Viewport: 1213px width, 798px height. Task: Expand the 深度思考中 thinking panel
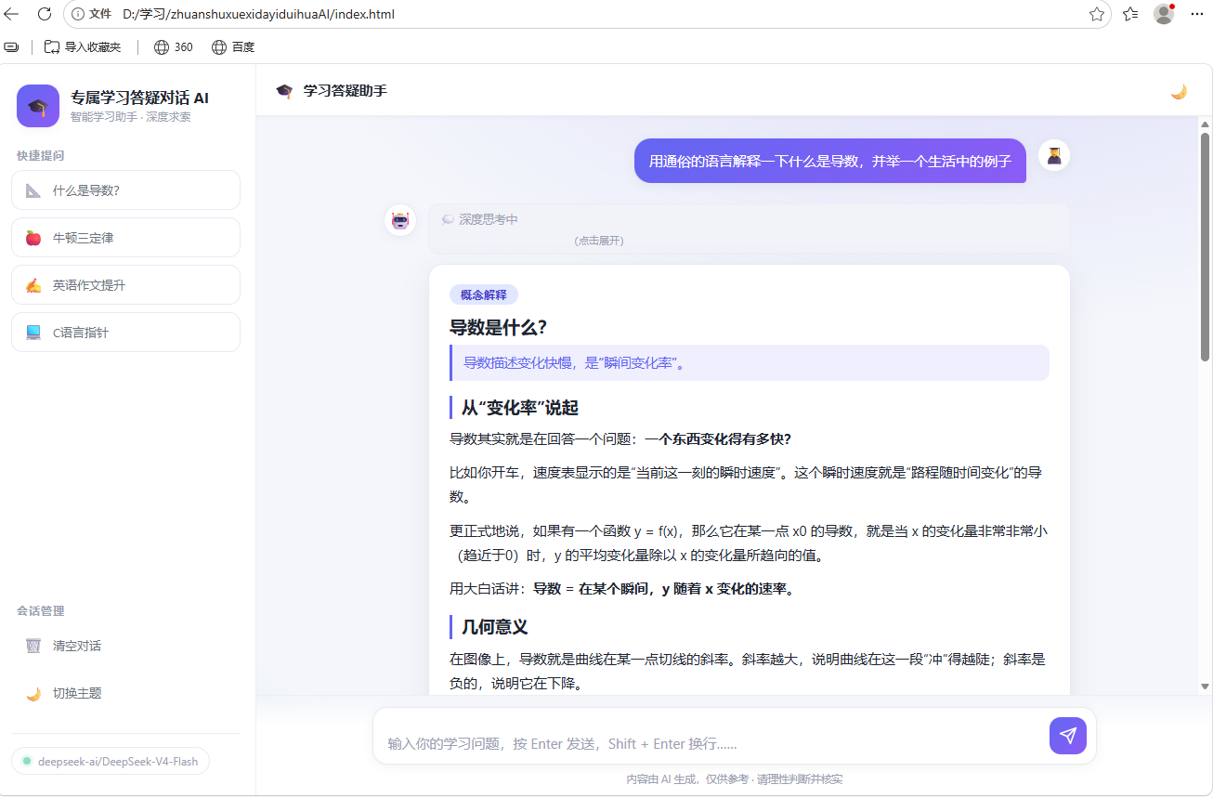click(749, 229)
